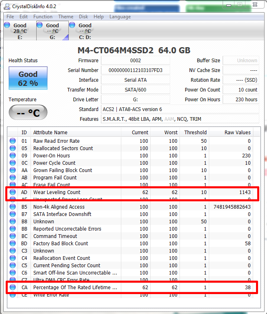This screenshot has height=314, width=267.
Task: Click the Threshold column header
Action: point(194,132)
